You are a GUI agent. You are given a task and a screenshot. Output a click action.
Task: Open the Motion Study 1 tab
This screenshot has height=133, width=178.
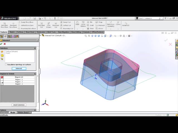24,112
